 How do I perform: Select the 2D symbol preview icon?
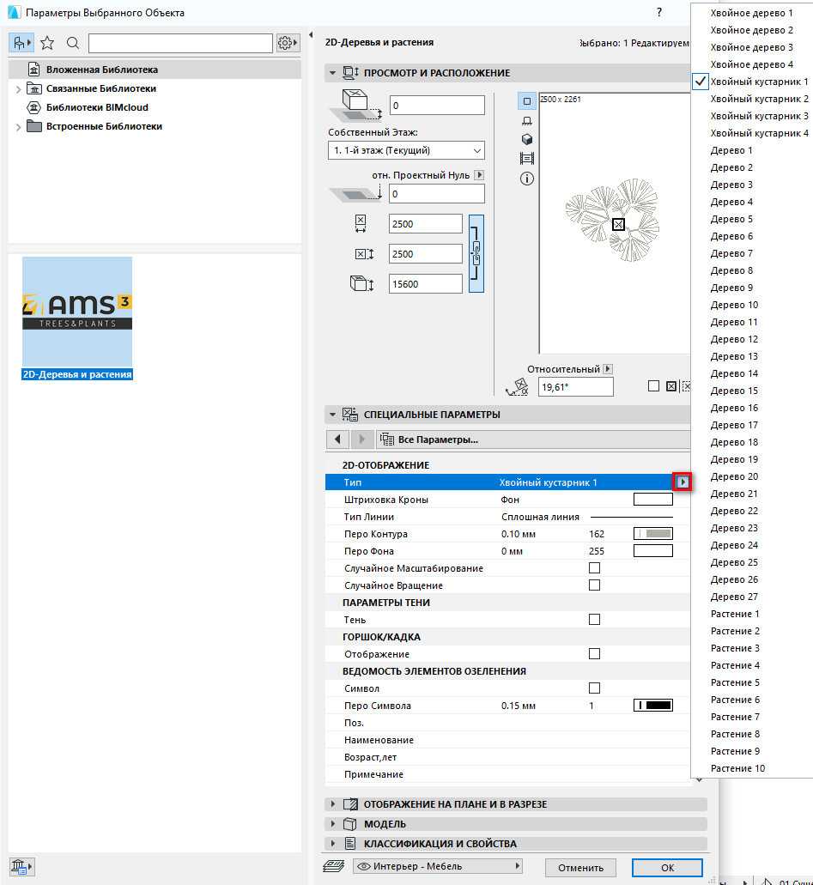(x=527, y=101)
